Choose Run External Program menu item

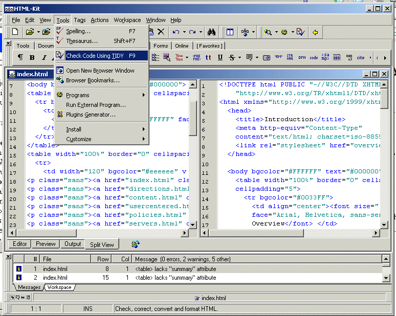tap(102, 105)
